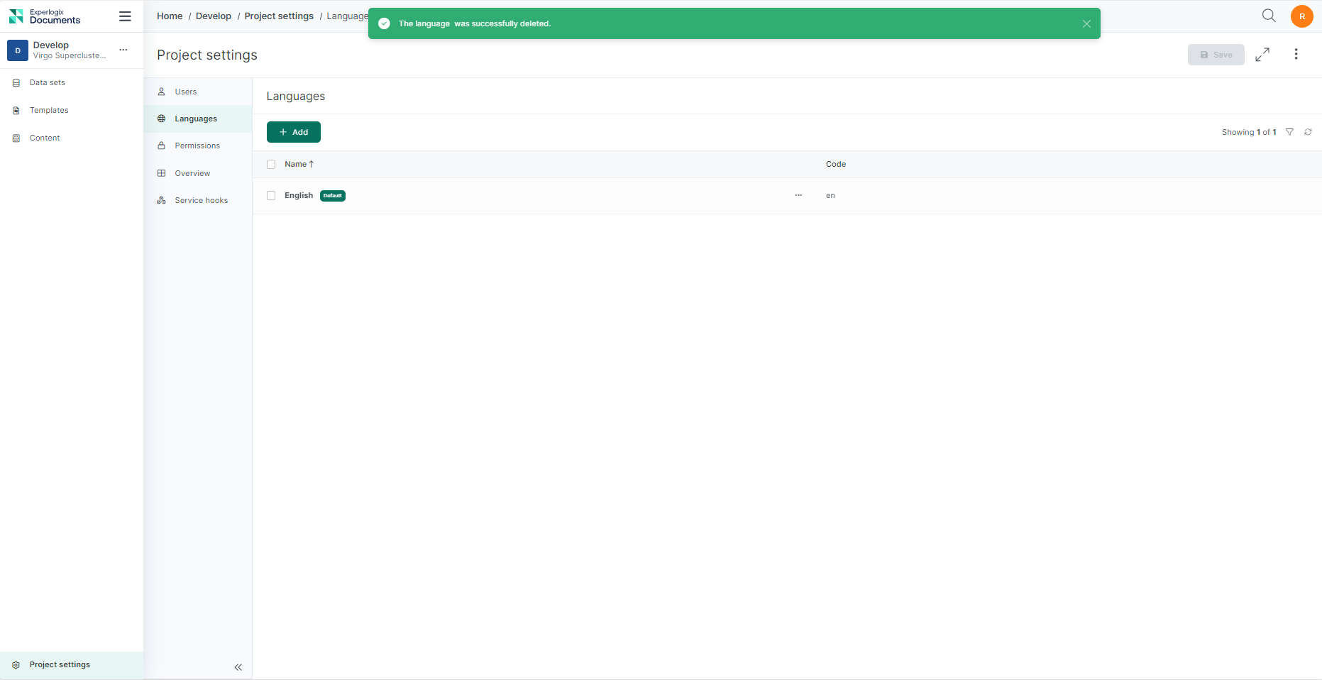Dismiss the success notification banner
1322x680 pixels.
tap(1086, 23)
